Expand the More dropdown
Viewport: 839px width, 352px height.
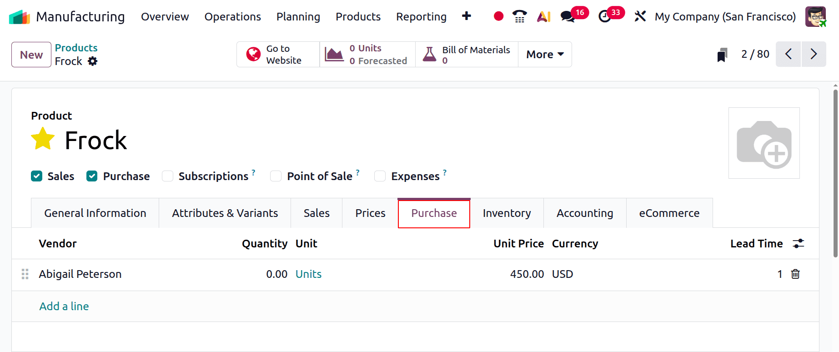coord(545,55)
